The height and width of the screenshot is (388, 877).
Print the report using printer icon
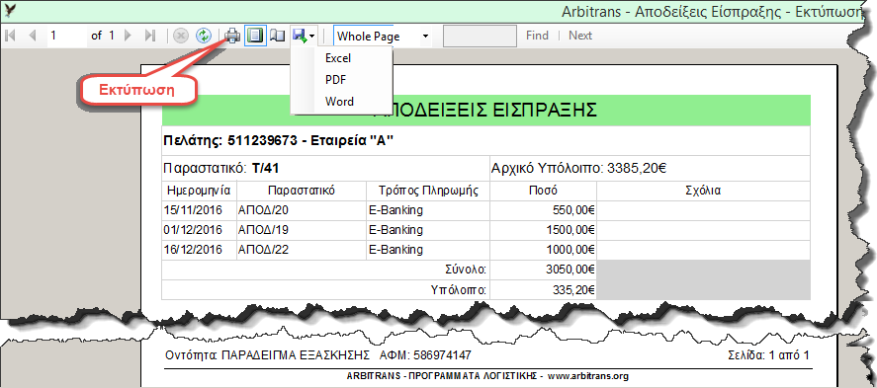[232, 36]
